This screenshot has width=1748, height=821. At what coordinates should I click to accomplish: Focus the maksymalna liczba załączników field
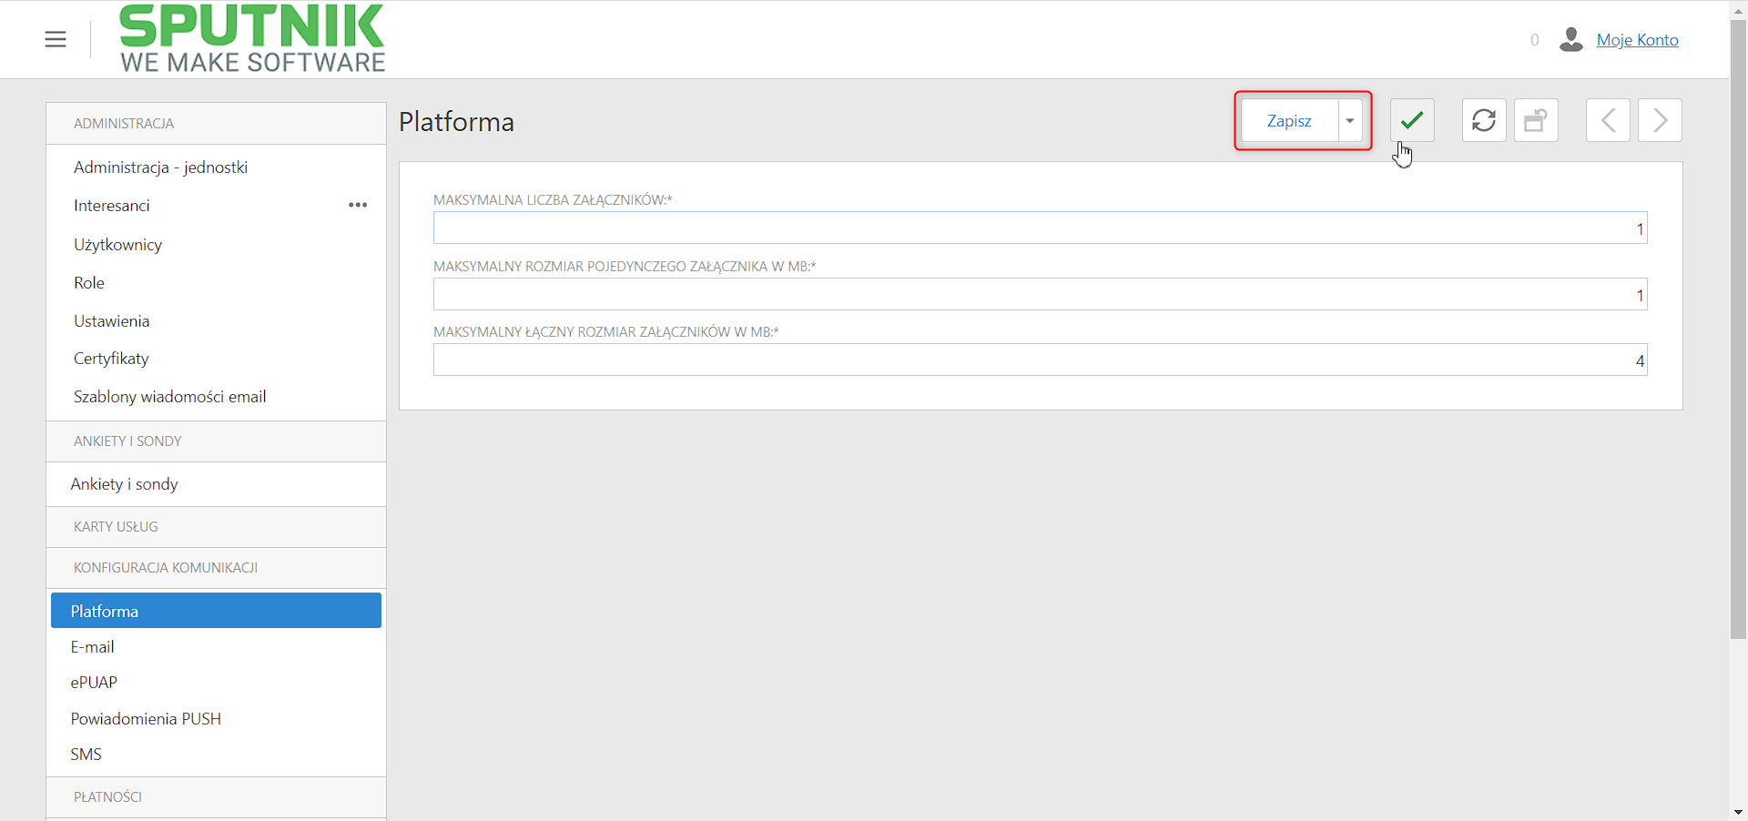click(1040, 228)
